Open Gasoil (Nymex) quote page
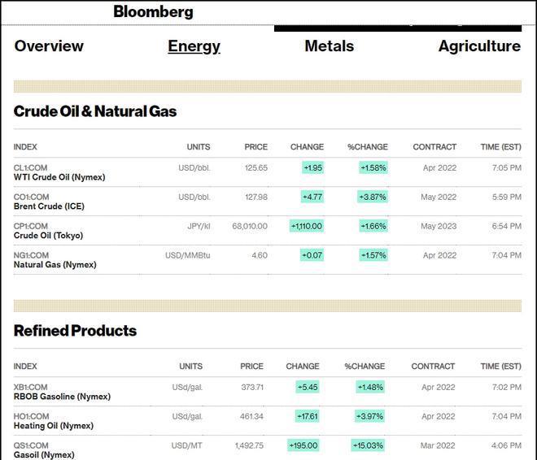This screenshot has height=460, width=537. click(44, 455)
